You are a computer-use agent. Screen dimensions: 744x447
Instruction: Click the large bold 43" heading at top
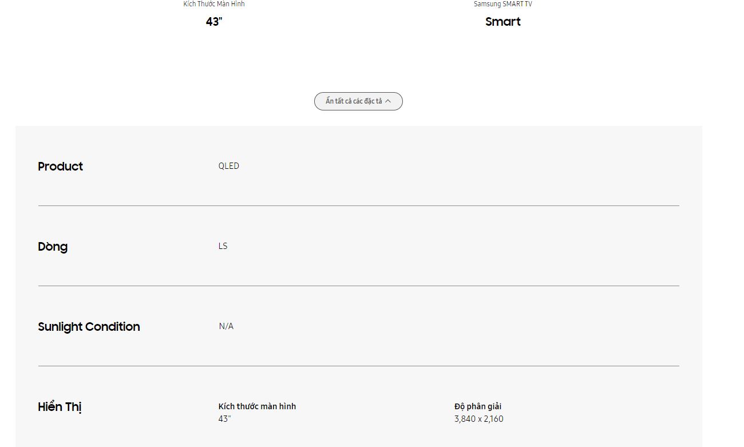(x=214, y=22)
